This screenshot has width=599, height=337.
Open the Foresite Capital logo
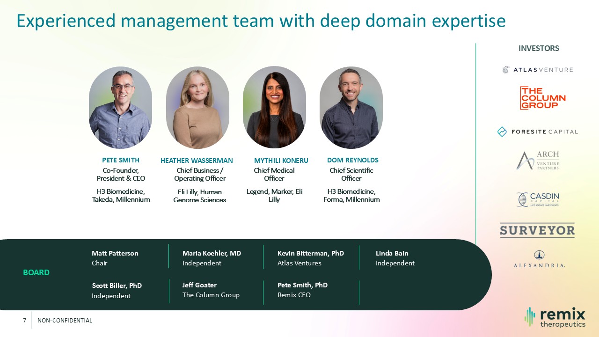click(x=537, y=132)
